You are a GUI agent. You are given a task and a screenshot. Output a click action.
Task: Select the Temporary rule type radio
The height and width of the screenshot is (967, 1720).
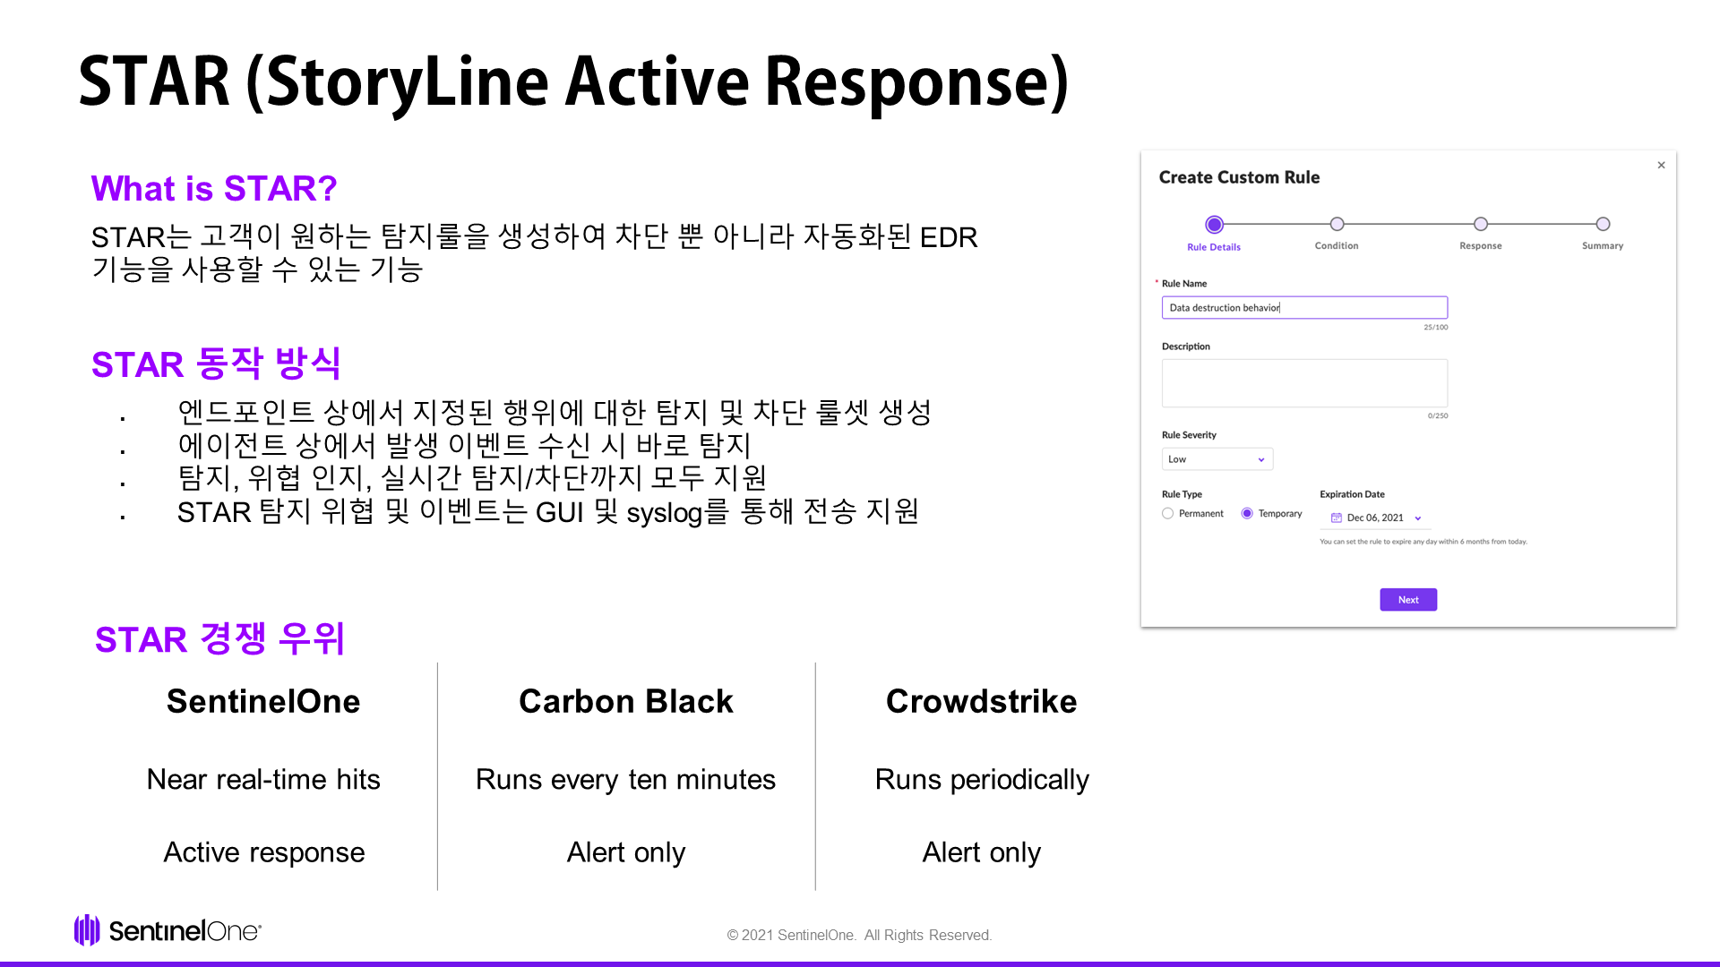1247,513
